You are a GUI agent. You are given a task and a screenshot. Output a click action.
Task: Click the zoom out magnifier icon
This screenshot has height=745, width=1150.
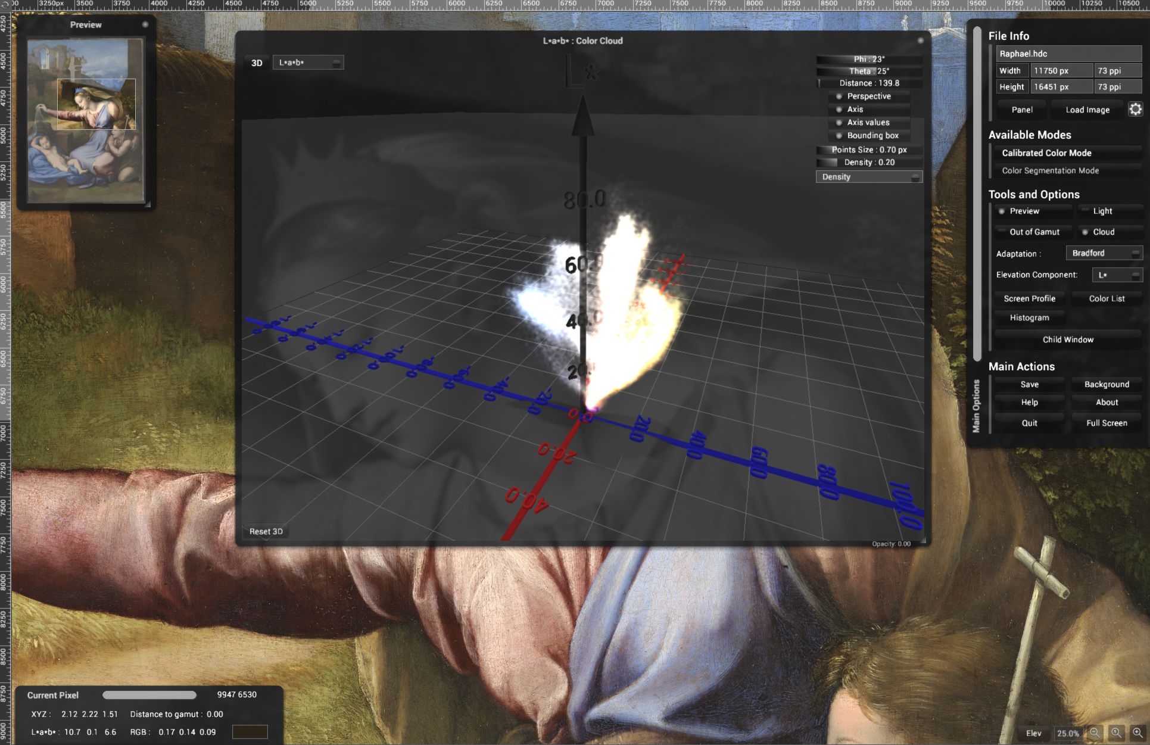[x=1095, y=733]
